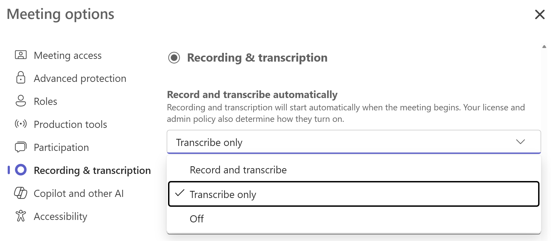Choose the checked Transcribe only option
551x241 pixels.
[x=223, y=194]
